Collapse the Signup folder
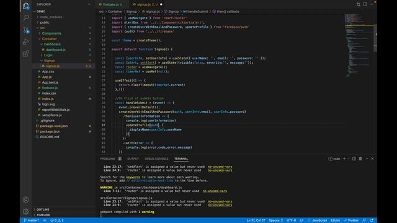 pyautogui.click(x=49, y=61)
